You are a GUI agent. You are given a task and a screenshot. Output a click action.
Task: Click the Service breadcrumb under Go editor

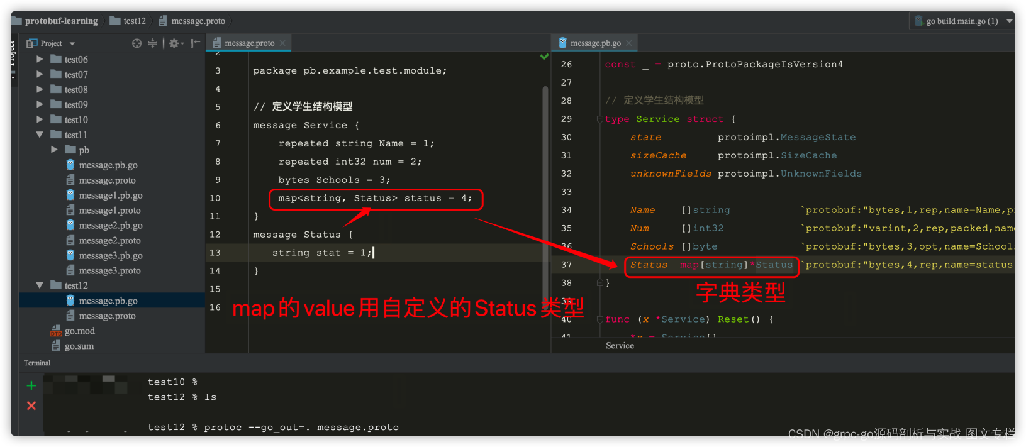pos(620,346)
